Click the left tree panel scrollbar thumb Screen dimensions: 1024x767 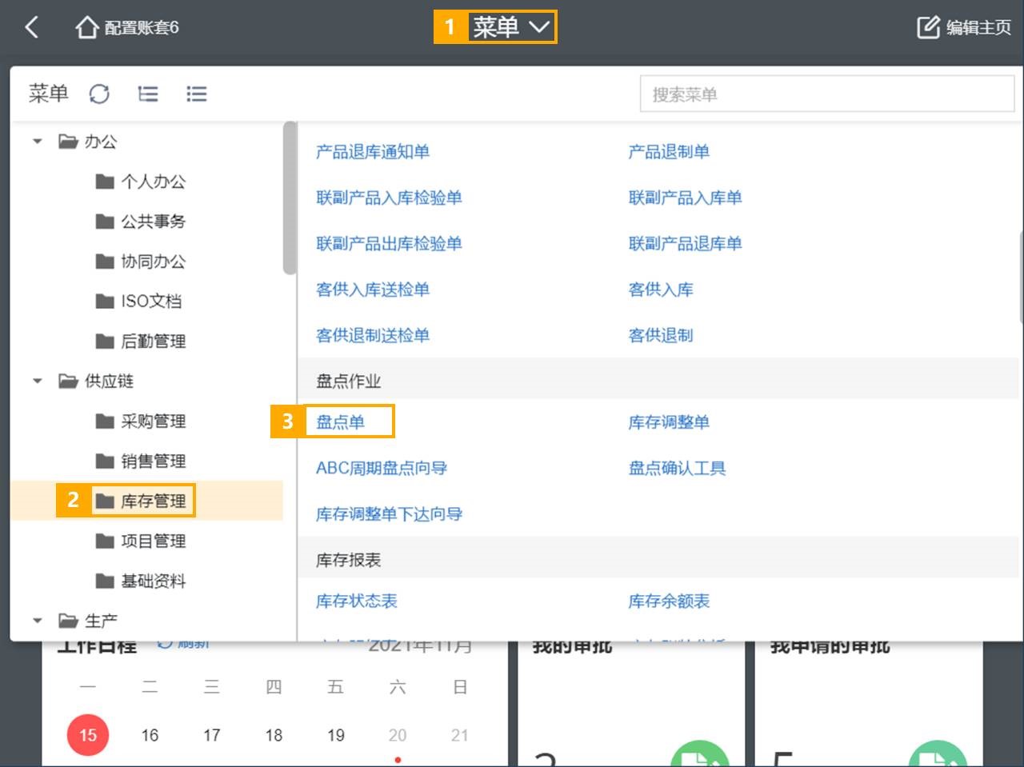pyautogui.click(x=290, y=198)
